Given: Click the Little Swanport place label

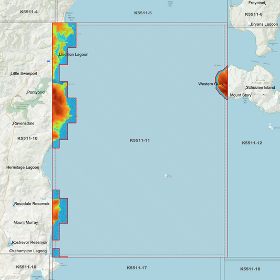Looking at the screenshot, I should [x=24, y=74].
